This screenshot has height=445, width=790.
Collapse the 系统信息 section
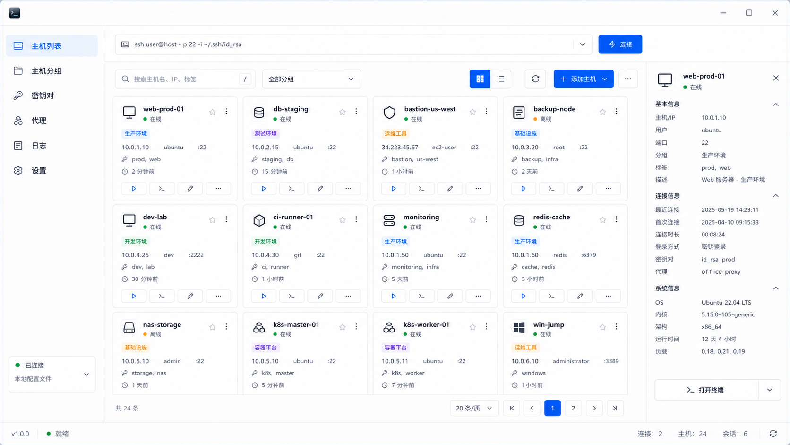[776, 288]
